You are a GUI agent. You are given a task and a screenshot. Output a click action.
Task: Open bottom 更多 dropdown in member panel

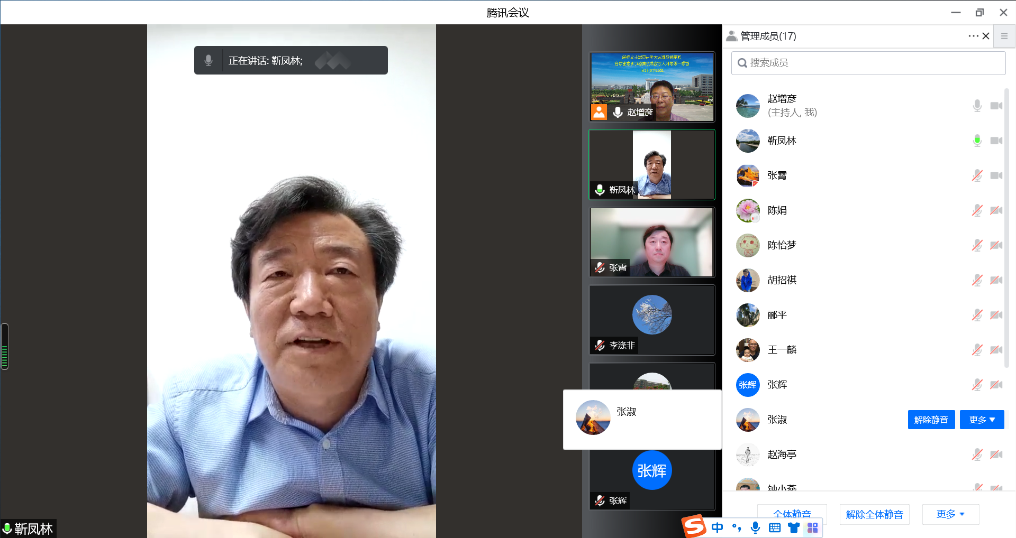(951, 514)
